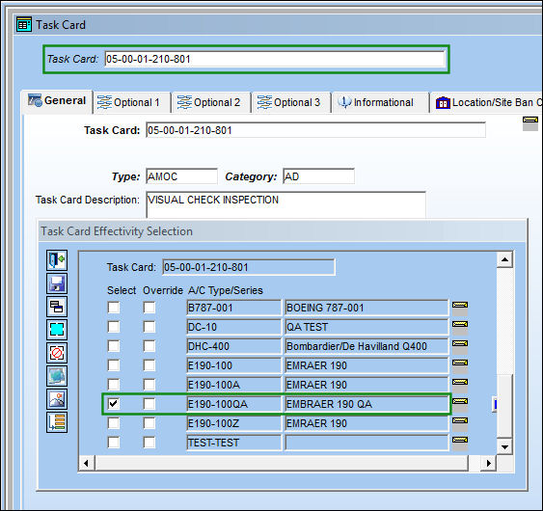Image resolution: width=543 pixels, height=511 pixels.
Task: Check Override box for DC-10
Action: 149,327
